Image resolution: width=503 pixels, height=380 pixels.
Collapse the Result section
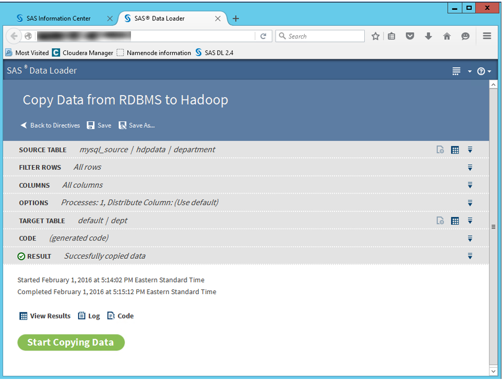point(470,256)
